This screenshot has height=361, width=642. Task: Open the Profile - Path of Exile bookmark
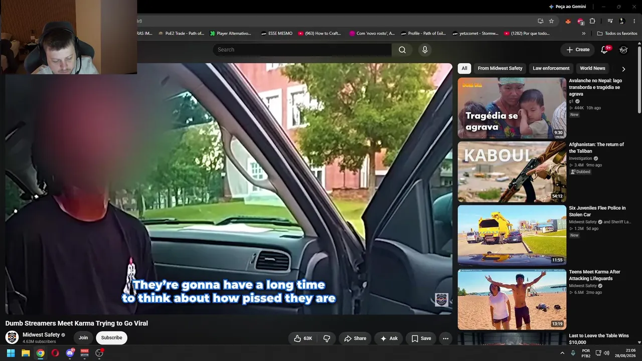click(x=423, y=34)
